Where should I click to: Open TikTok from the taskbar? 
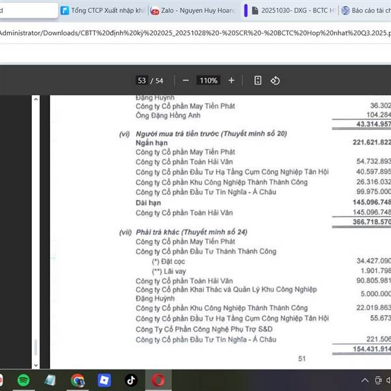click(131, 381)
